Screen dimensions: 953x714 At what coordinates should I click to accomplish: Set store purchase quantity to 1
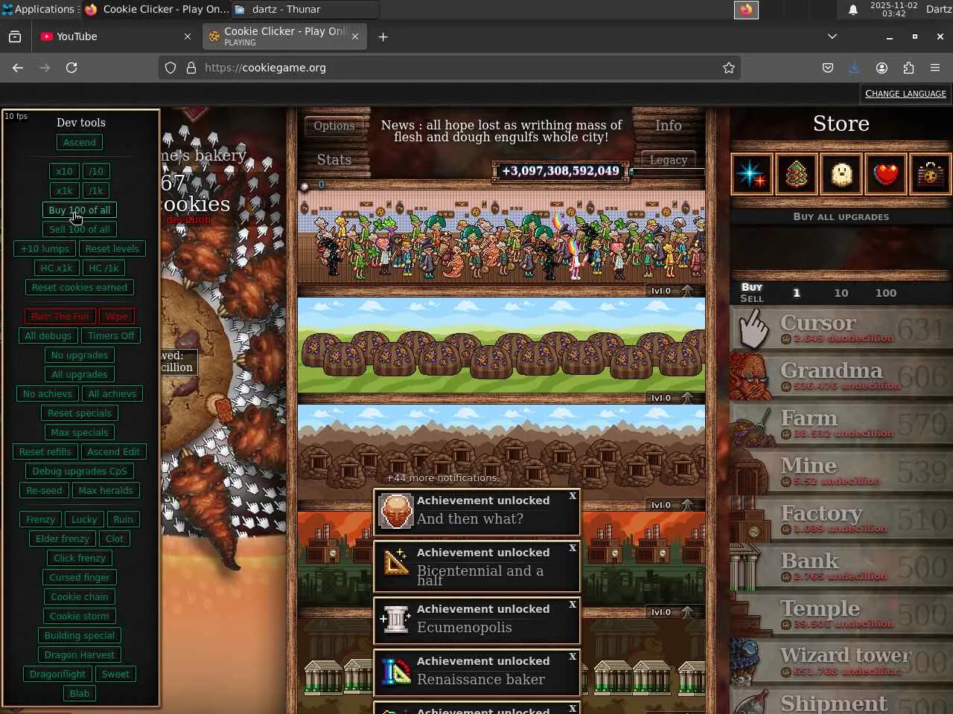coord(797,293)
